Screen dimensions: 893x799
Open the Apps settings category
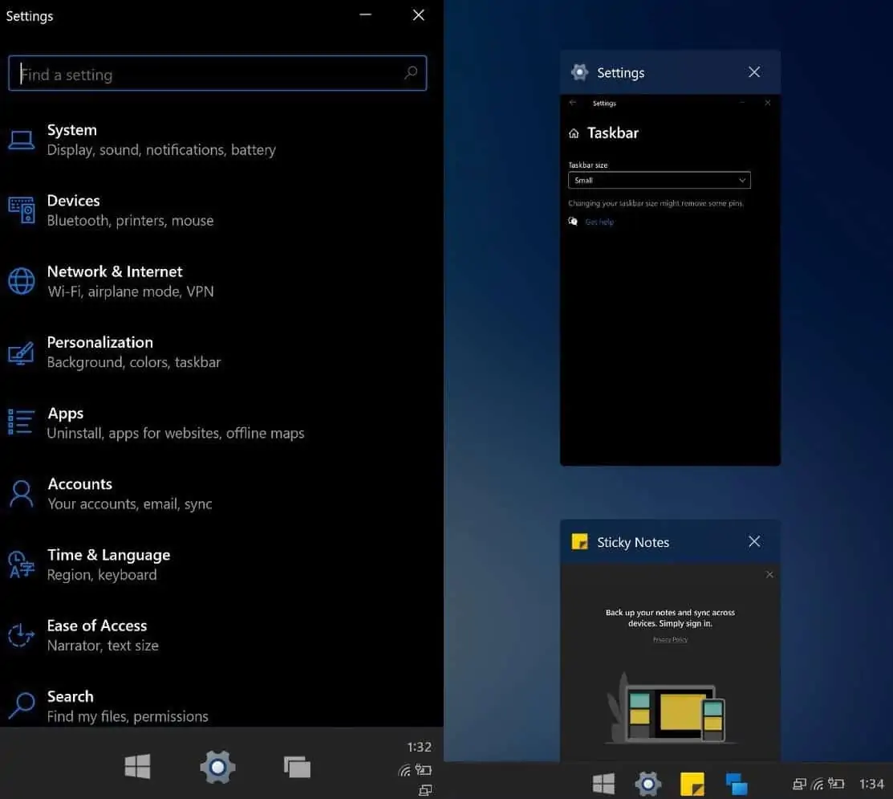(175, 422)
